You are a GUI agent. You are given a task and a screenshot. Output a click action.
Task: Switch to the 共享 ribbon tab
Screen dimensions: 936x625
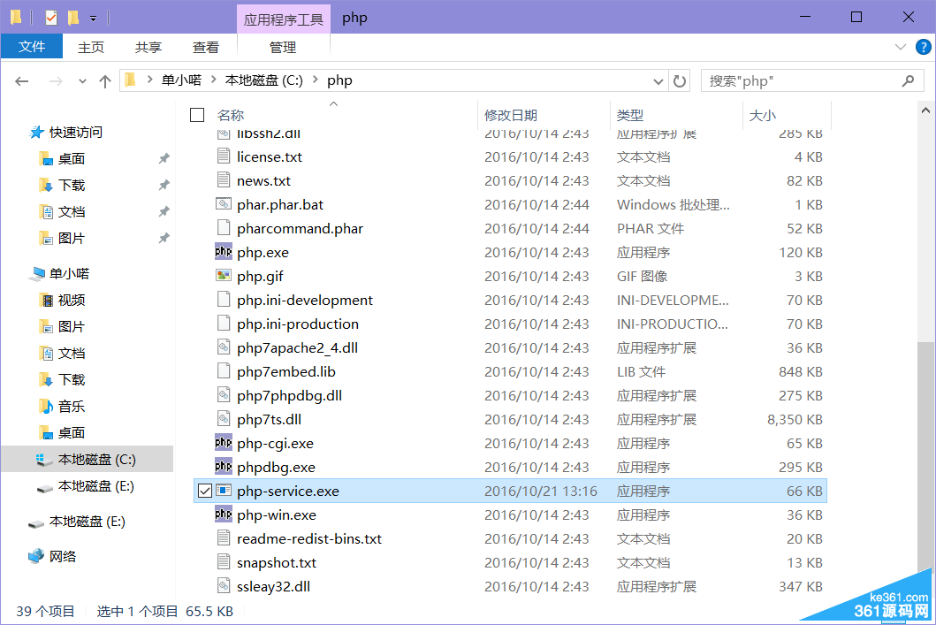tap(148, 47)
